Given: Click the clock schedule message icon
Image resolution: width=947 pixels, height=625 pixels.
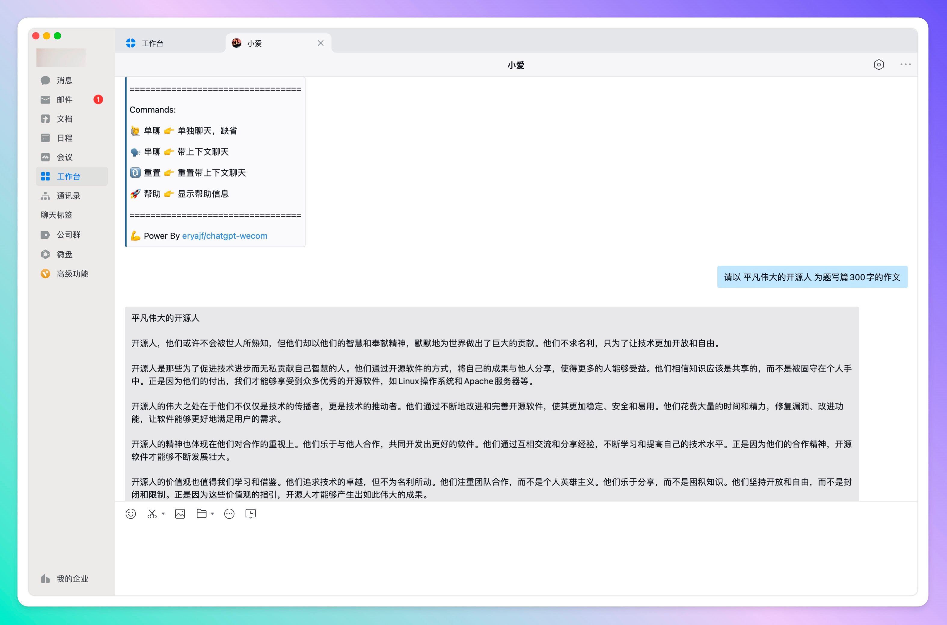Looking at the screenshot, I should point(251,514).
